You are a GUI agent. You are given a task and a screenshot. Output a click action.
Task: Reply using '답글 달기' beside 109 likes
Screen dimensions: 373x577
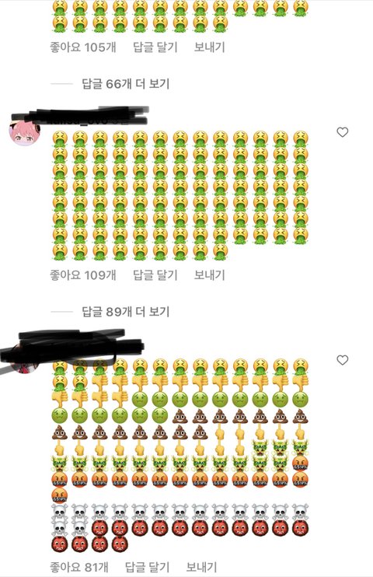[x=155, y=275]
